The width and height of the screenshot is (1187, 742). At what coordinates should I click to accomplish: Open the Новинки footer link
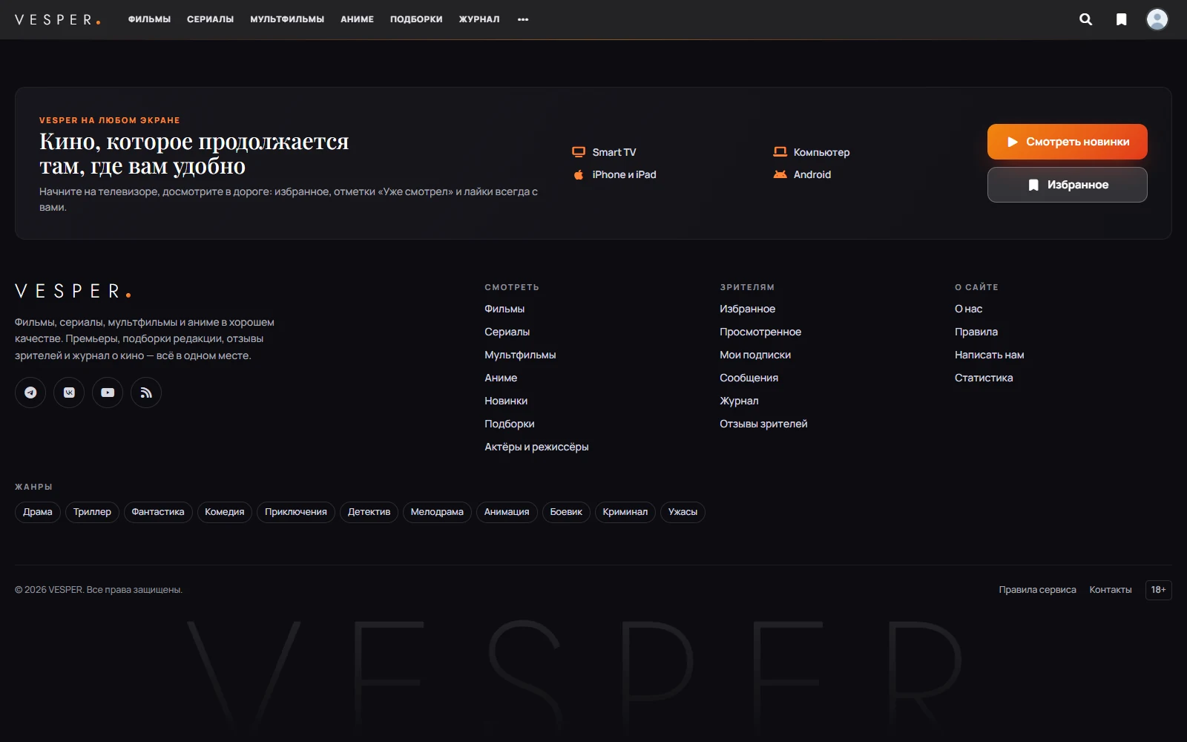[506, 401]
